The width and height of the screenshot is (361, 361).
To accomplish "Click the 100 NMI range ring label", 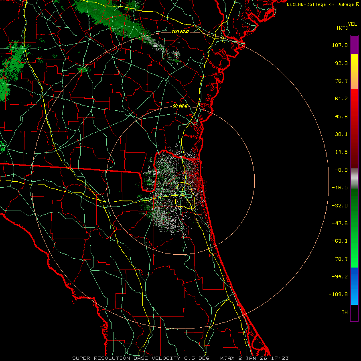I will pos(180,32).
